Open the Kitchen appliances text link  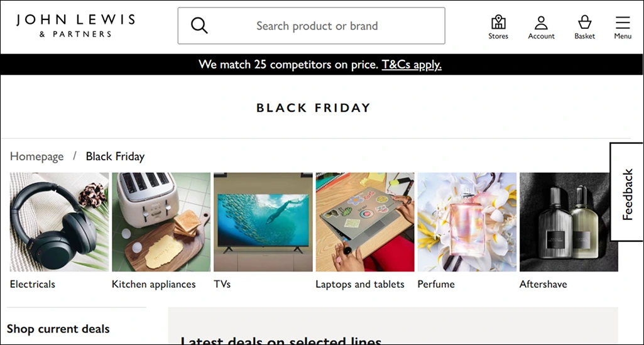click(x=153, y=284)
